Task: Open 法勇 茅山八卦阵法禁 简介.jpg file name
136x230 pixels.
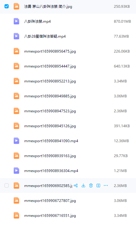Action: coord(48,7)
